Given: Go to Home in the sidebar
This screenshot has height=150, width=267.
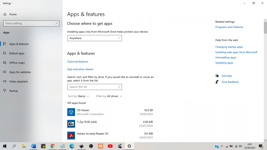Looking at the screenshot, I should click(x=13, y=14).
